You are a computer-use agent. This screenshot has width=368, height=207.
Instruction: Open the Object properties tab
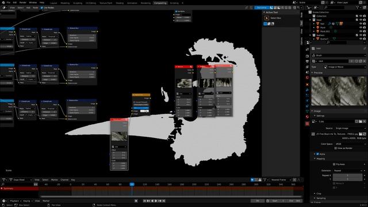coord(307,85)
